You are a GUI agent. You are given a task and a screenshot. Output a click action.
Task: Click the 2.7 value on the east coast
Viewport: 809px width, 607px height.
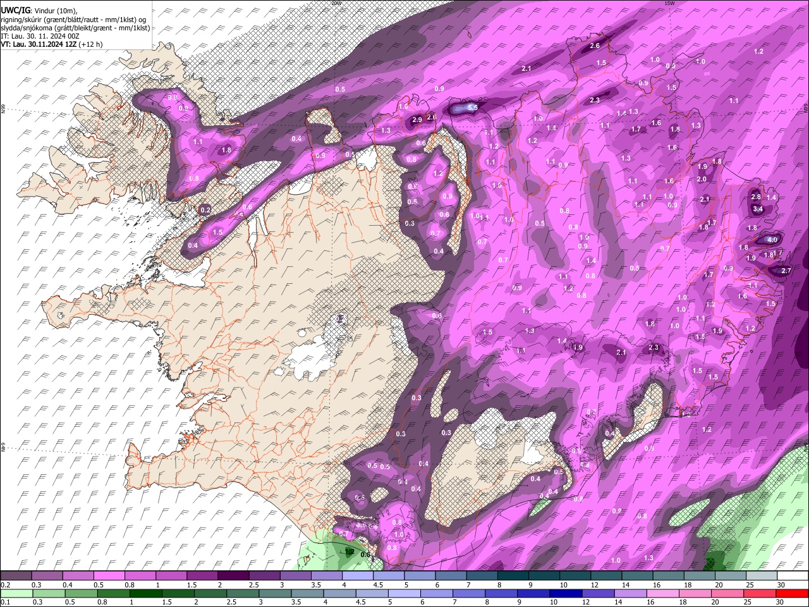[x=786, y=271]
